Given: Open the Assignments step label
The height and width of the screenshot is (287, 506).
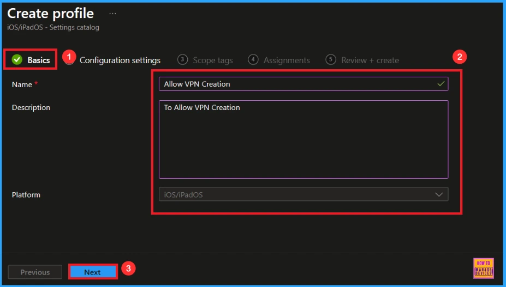Looking at the screenshot, I should 287,60.
